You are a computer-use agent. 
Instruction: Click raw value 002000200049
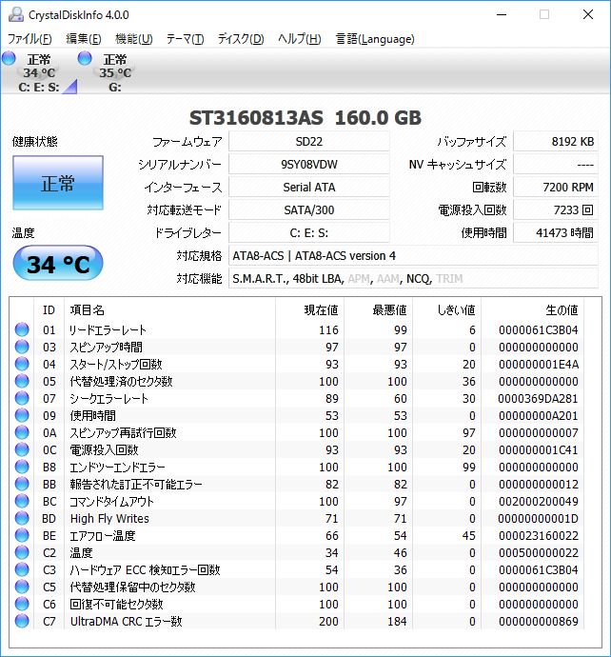[x=538, y=502]
